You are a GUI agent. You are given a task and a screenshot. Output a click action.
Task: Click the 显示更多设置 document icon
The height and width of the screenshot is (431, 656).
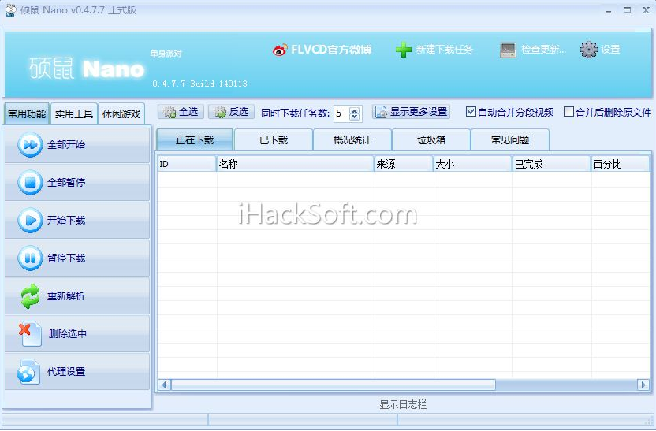click(380, 112)
